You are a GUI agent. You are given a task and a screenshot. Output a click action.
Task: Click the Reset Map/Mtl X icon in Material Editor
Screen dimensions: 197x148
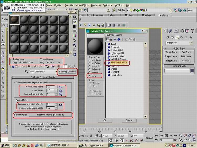click(x=29, y=66)
